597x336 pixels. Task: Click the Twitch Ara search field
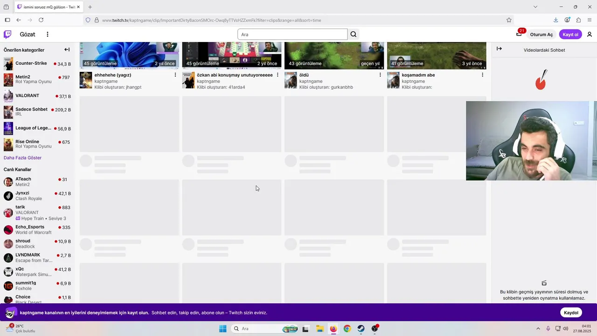tap(292, 35)
